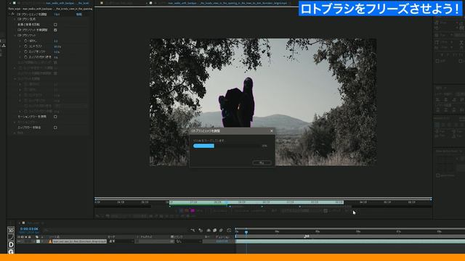Click the blue freeze progress bar
This screenshot has height=261, width=465.
pyautogui.click(x=203, y=146)
